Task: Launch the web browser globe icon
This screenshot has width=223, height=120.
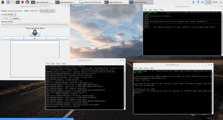Action: pos(8,2)
